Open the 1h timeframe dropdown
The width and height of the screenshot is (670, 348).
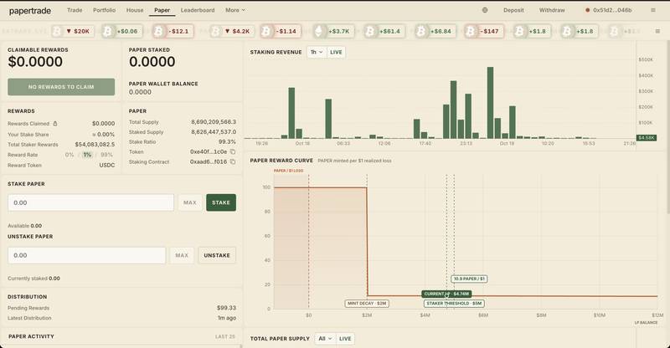[317, 52]
